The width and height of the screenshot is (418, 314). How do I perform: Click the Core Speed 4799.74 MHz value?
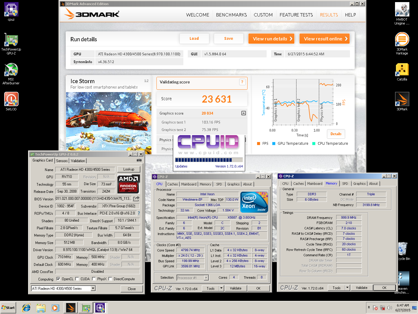coord(190,250)
